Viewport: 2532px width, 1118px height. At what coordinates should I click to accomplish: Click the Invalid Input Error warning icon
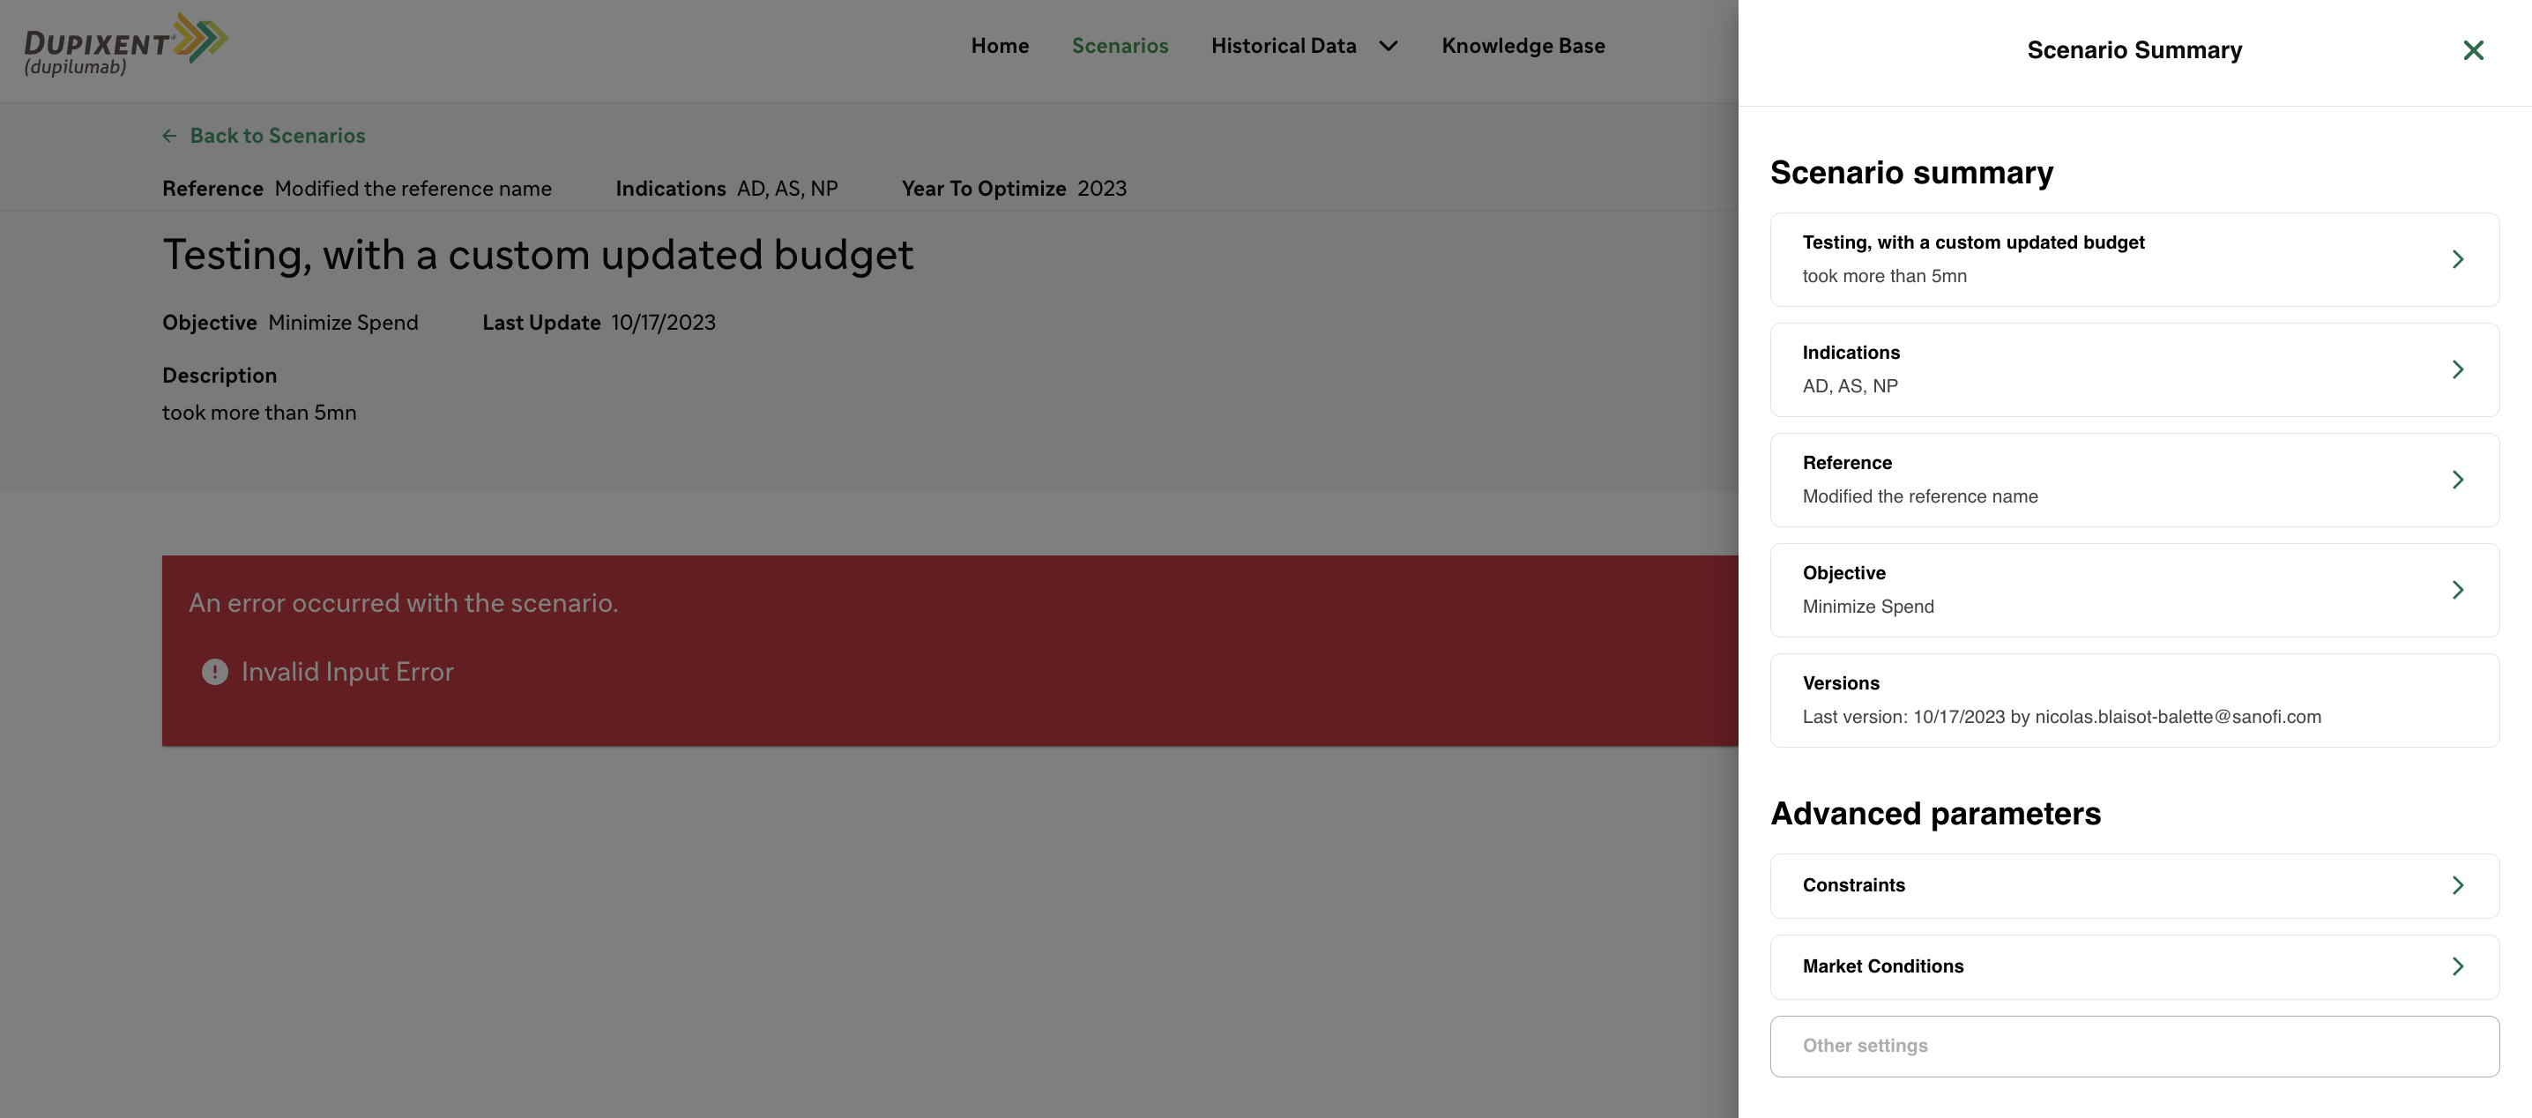tap(214, 672)
